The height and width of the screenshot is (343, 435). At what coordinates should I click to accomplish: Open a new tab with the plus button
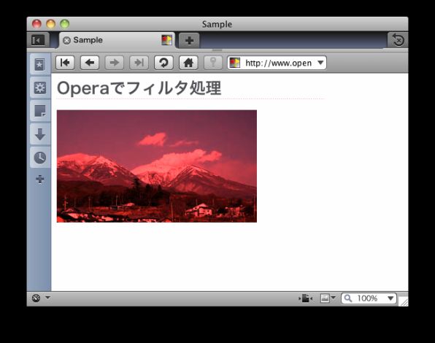click(x=189, y=40)
